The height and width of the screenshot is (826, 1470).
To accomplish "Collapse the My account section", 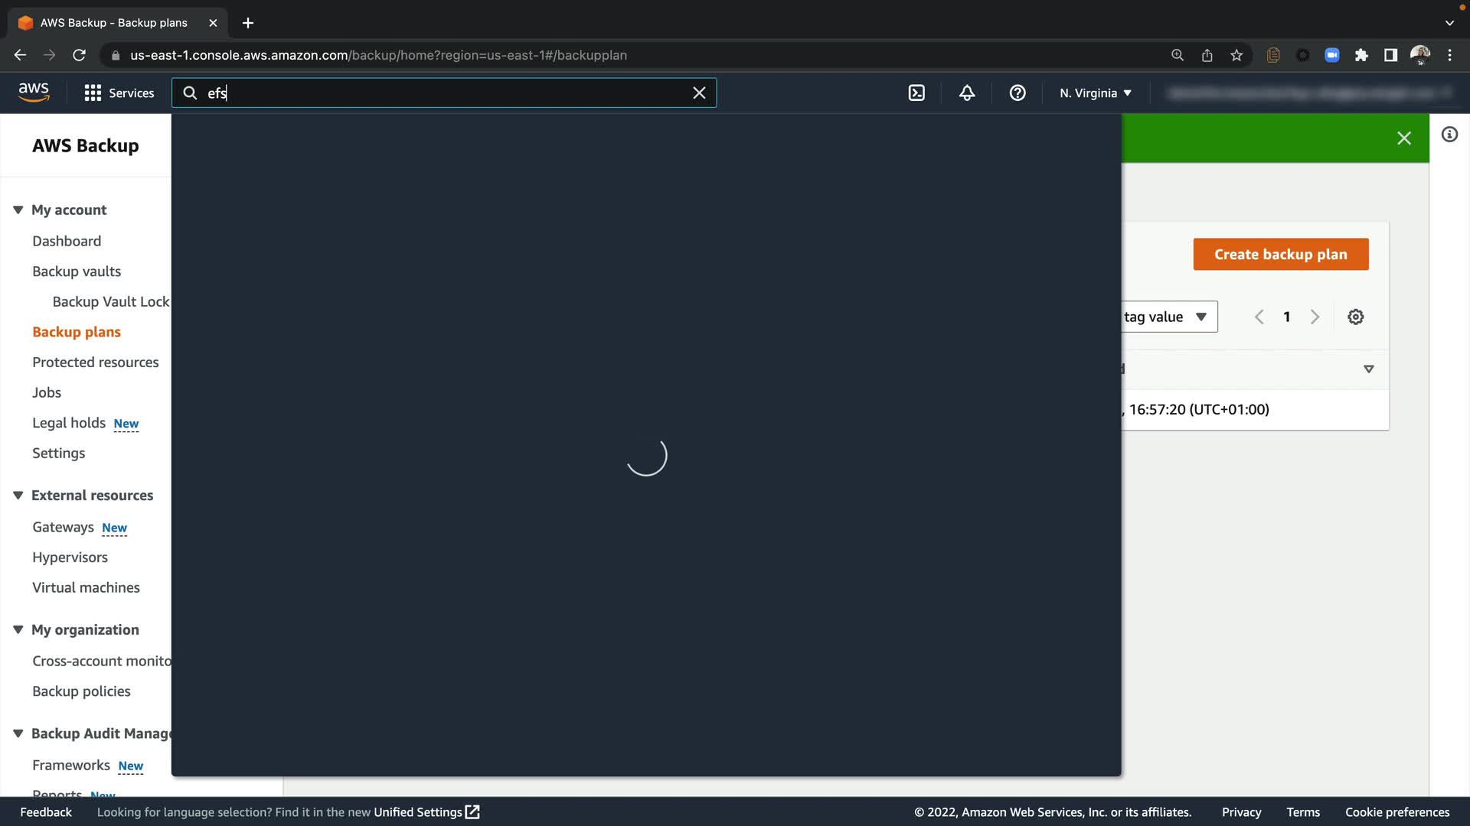I will [18, 210].
